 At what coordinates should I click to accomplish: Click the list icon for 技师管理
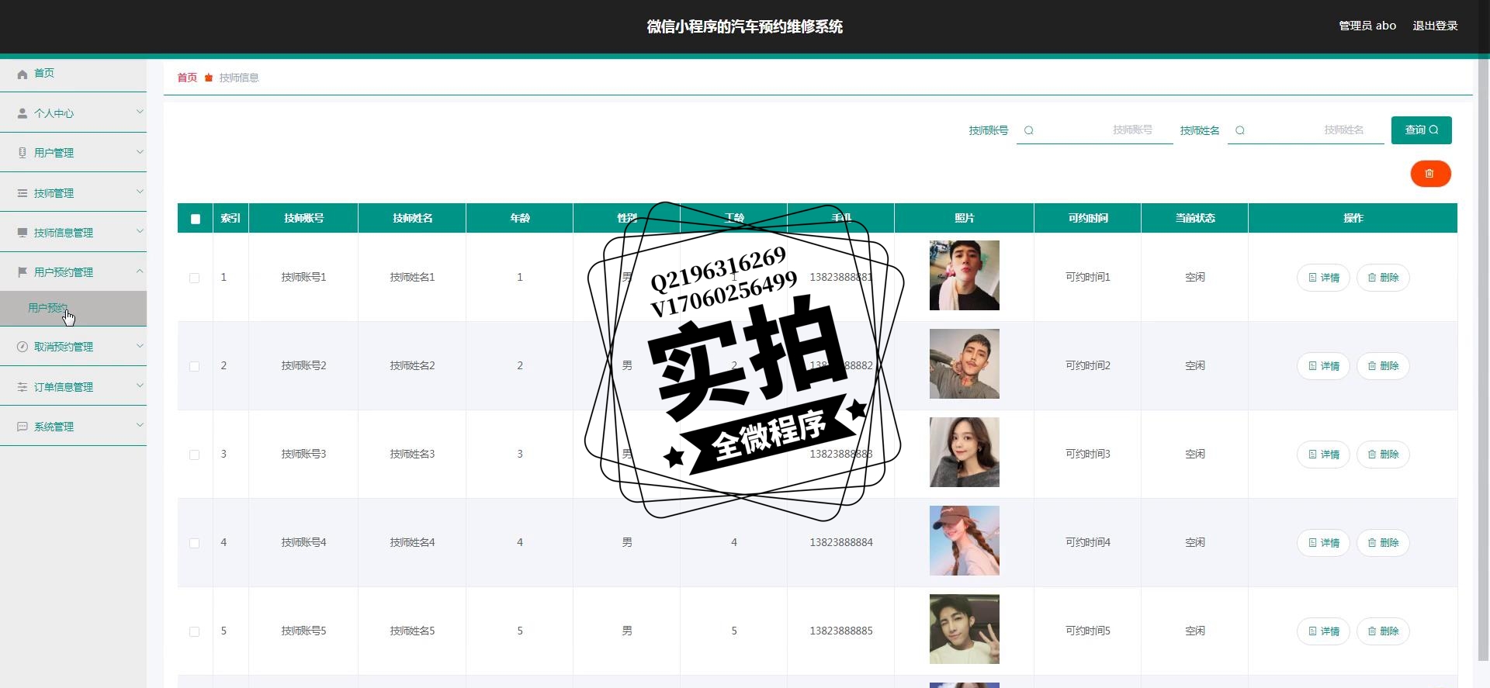(x=23, y=193)
